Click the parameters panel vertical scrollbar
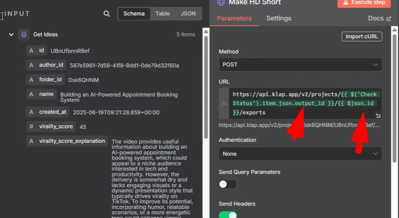 coord(394,98)
